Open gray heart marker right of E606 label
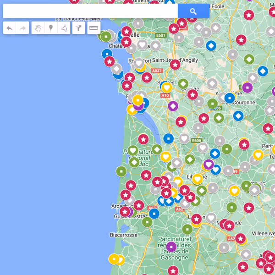Image resolution: width=275 pixels, height=275 pixels. (x=203, y=148)
